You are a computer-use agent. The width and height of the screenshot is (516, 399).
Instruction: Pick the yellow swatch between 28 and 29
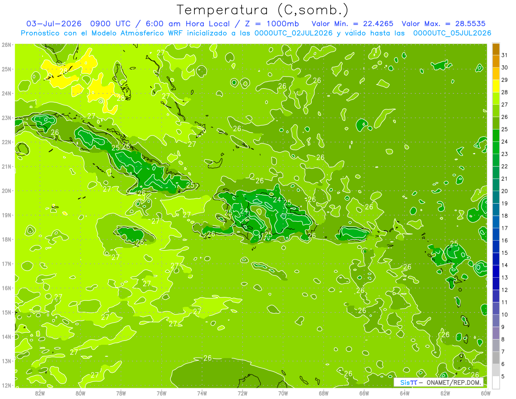496,86
